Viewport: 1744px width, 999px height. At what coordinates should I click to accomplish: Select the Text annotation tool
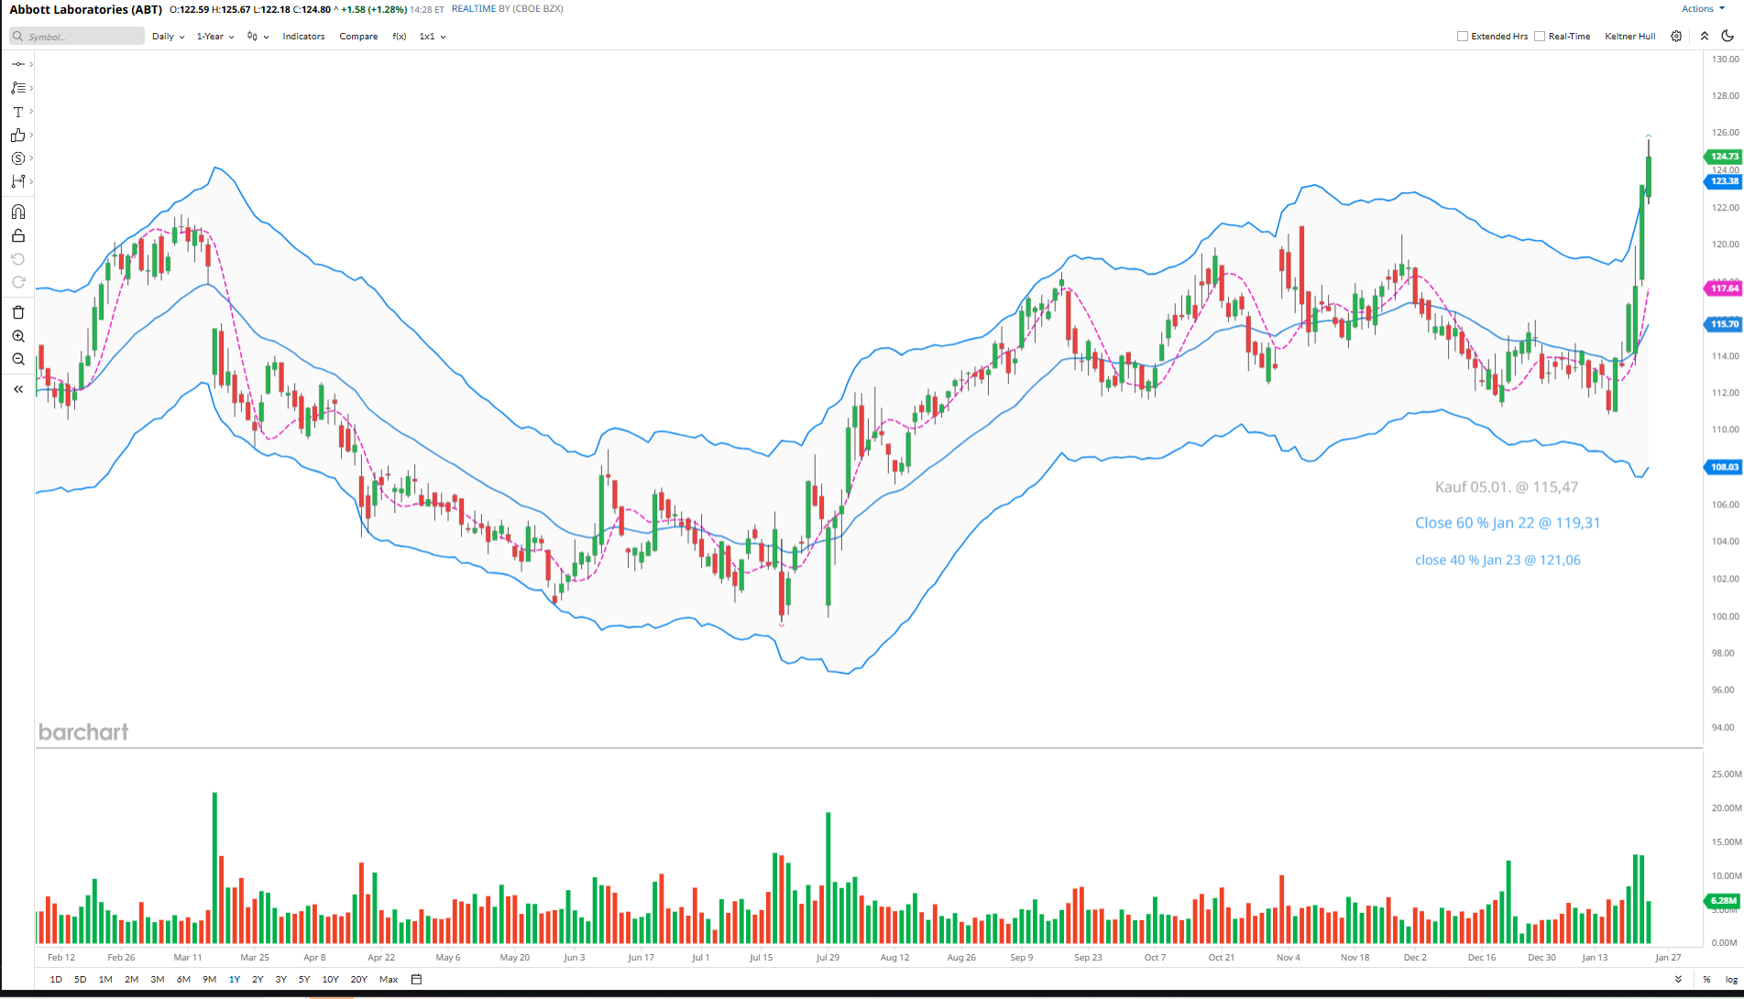17,112
